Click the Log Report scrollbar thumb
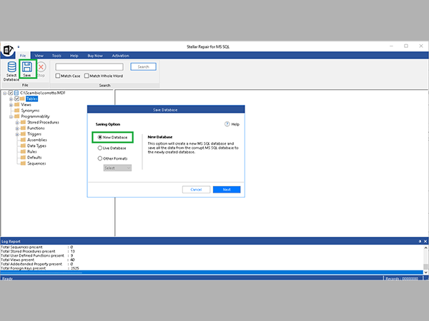The image size is (429, 321). coord(425,266)
